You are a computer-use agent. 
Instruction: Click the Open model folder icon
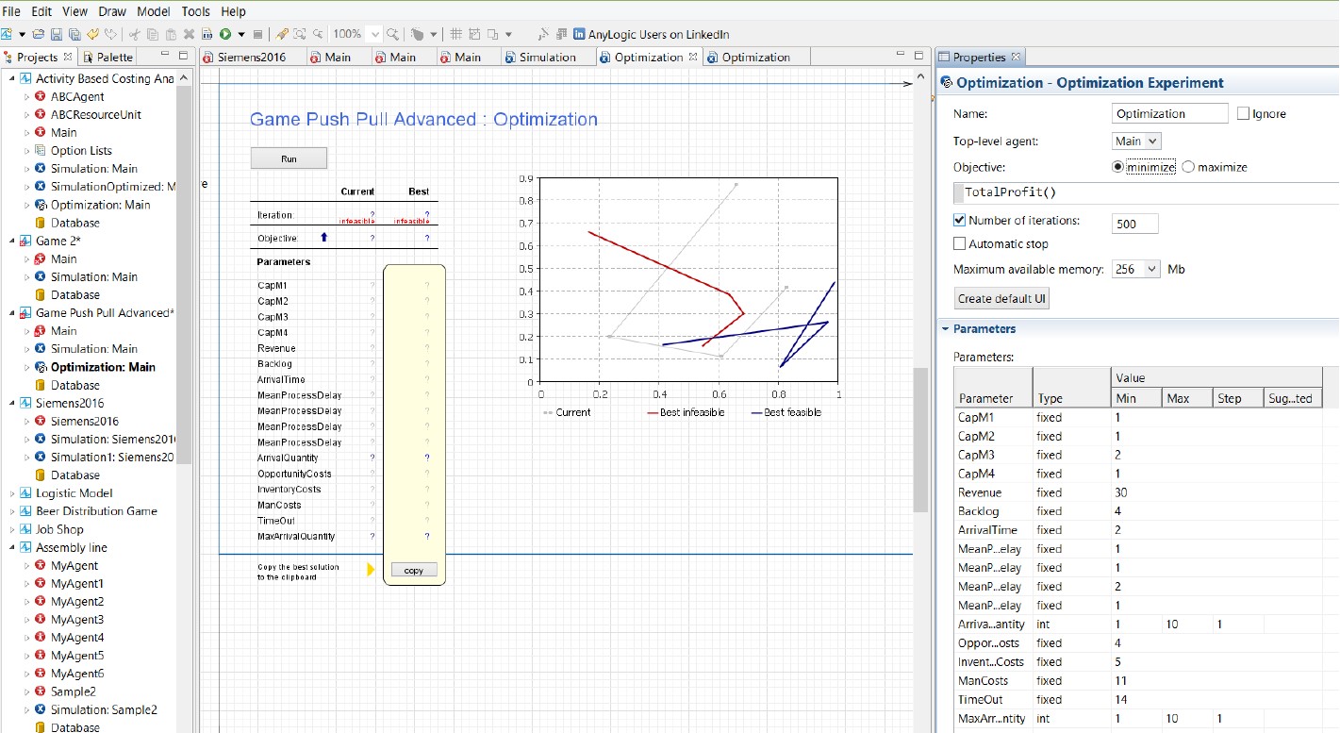[x=38, y=34]
